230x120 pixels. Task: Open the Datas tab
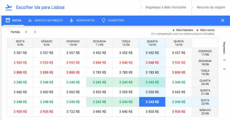click(x=14, y=20)
